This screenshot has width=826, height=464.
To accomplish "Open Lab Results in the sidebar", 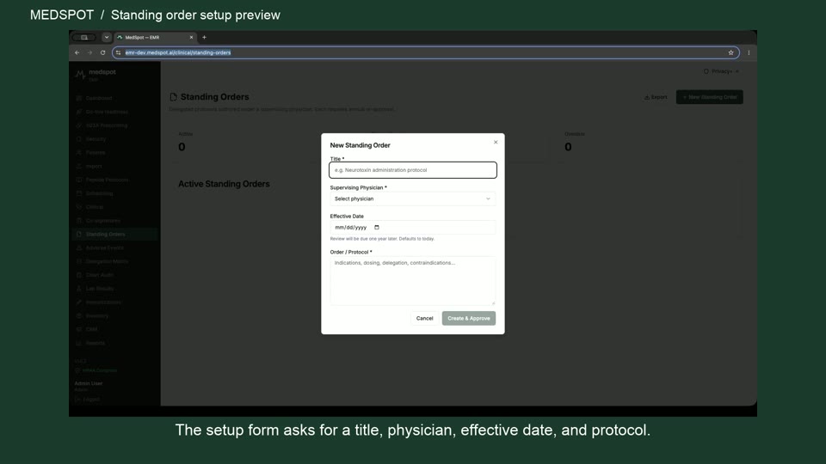I will pyautogui.click(x=100, y=289).
